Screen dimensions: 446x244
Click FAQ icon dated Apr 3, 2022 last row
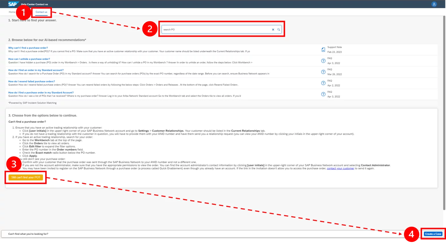tap(323, 94)
